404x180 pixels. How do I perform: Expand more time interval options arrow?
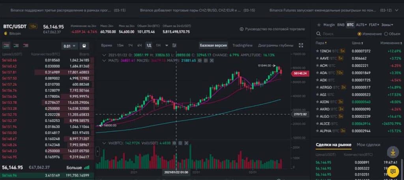pos(167,45)
